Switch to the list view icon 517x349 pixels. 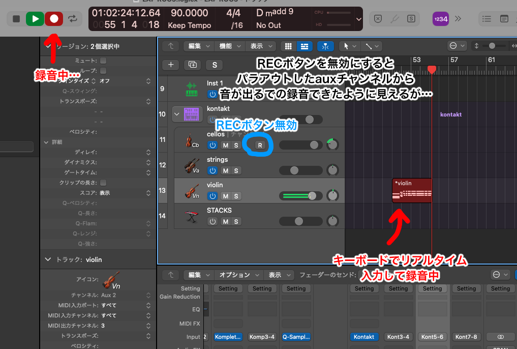305,46
